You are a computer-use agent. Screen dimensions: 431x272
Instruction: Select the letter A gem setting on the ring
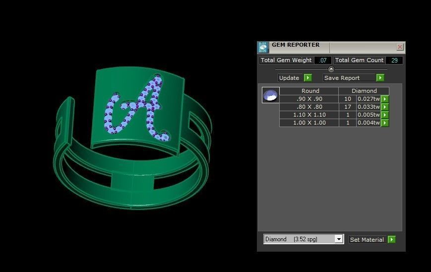pos(137,107)
